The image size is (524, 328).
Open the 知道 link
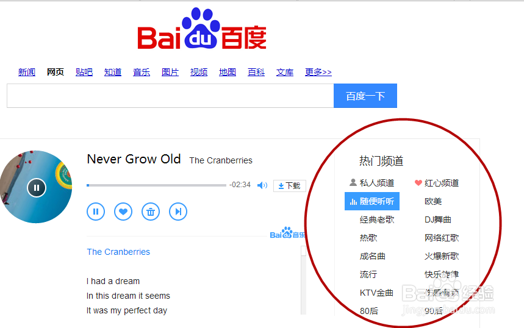point(113,72)
